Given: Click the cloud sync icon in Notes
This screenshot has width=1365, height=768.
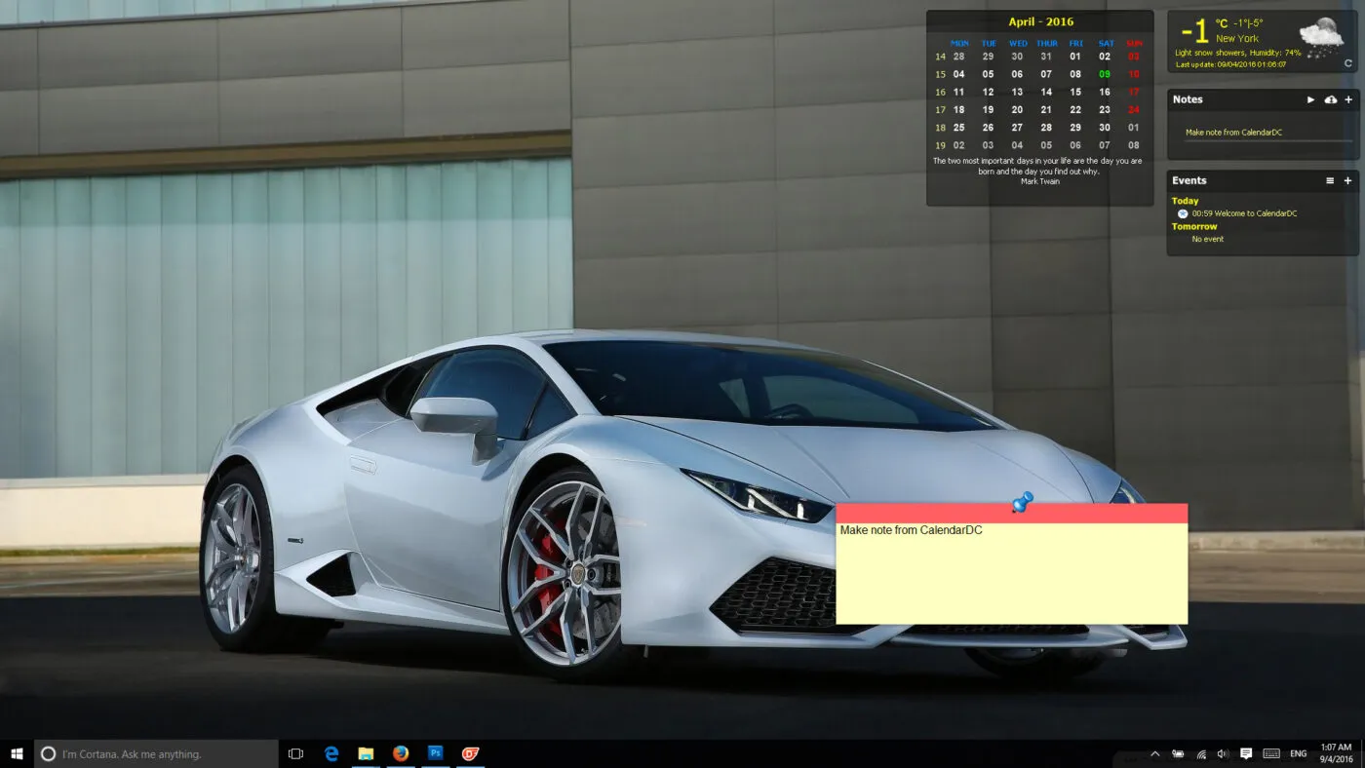Looking at the screenshot, I should pos(1331,99).
